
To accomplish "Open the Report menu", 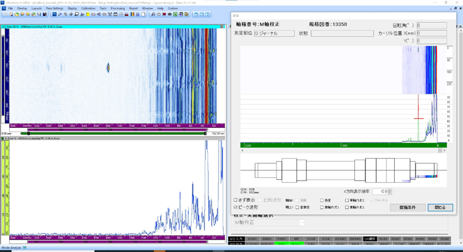I will click(x=133, y=8).
